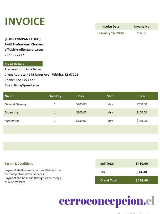
Task: Open the cerroconcepcion.cl watermark link
Action: 107,201
